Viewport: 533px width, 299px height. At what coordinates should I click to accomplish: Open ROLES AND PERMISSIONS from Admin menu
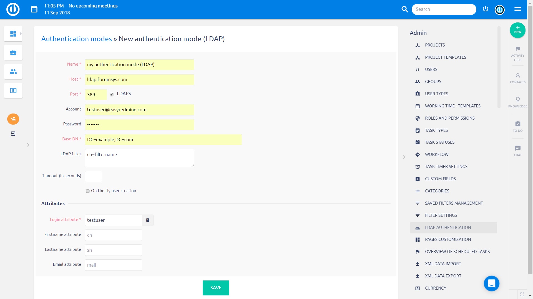tap(449, 118)
